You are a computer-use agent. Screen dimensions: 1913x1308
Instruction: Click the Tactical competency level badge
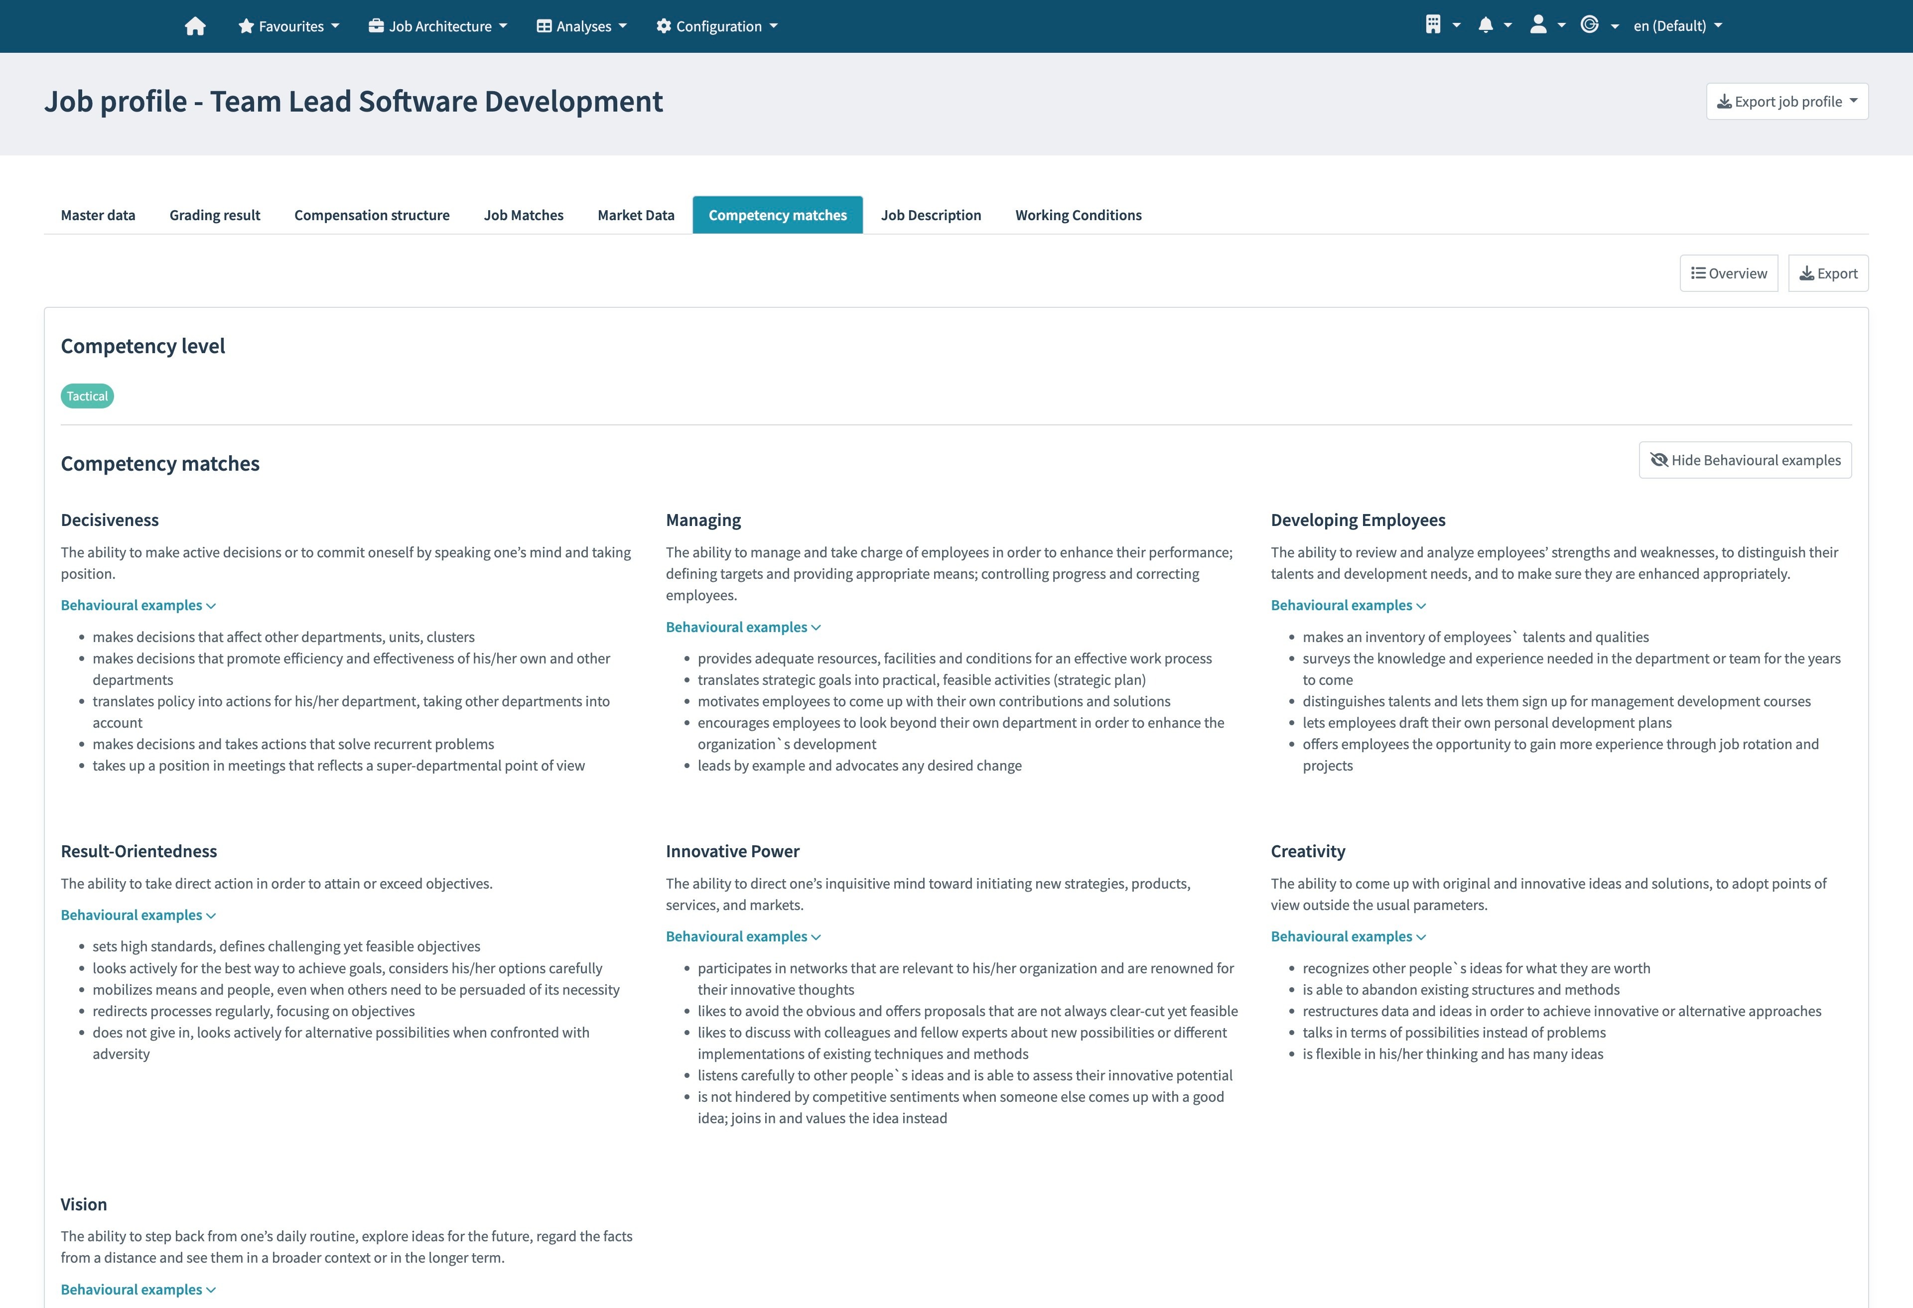[86, 395]
